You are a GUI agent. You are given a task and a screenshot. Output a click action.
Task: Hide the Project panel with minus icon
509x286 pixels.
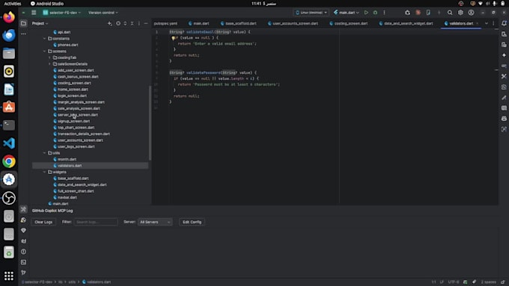click(x=146, y=23)
